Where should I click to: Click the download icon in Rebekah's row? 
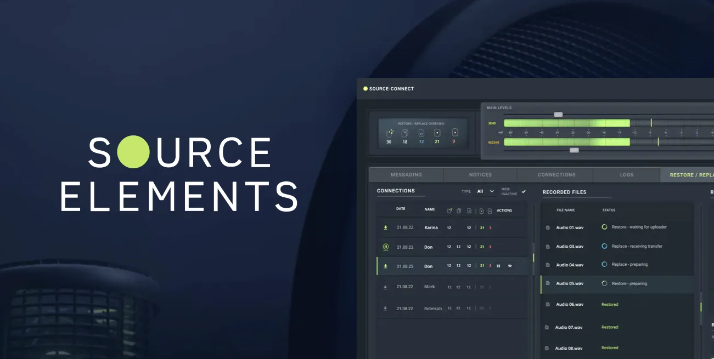point(385,309)
